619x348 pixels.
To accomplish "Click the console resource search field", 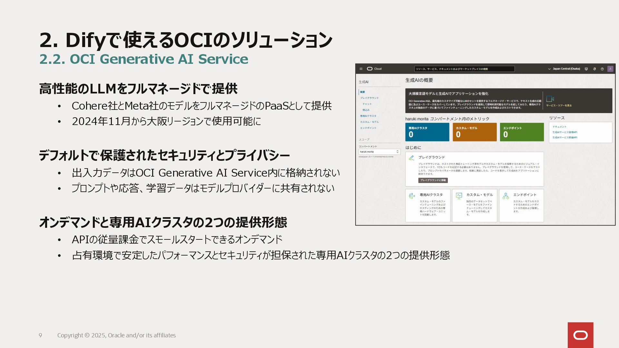I will pos(464,69).
